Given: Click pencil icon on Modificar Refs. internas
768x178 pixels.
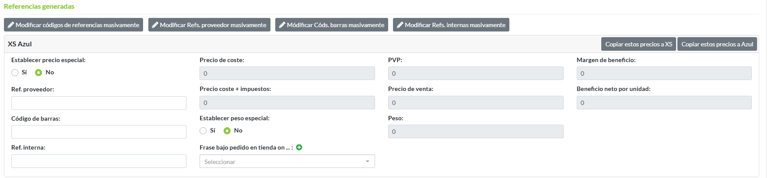Looking at the screenshot, I should coord(400,25).
